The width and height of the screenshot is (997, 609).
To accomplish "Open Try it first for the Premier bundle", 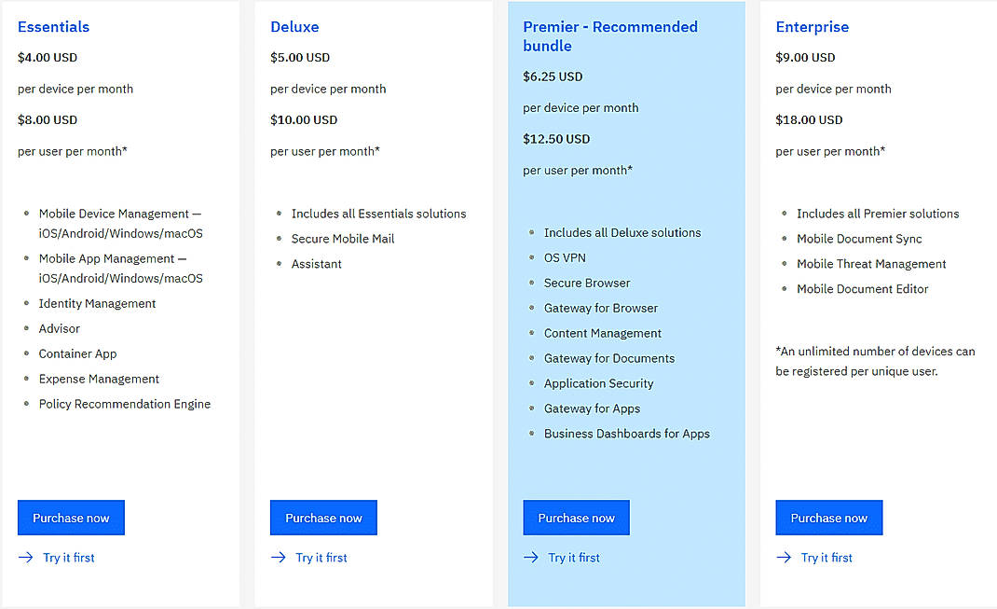I will tap(573, 557).
